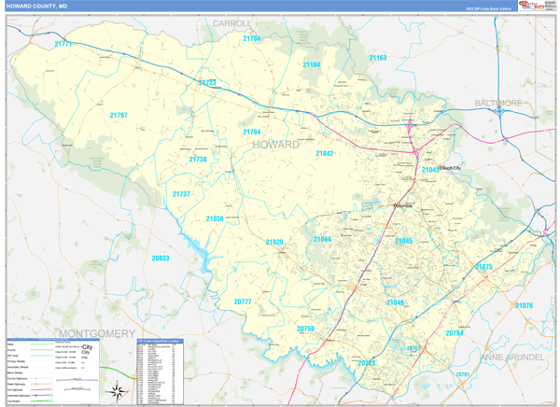This screenshot has height=407, width=560.
Task: Select the CARROLL county label
Action: tap(231, 22)
